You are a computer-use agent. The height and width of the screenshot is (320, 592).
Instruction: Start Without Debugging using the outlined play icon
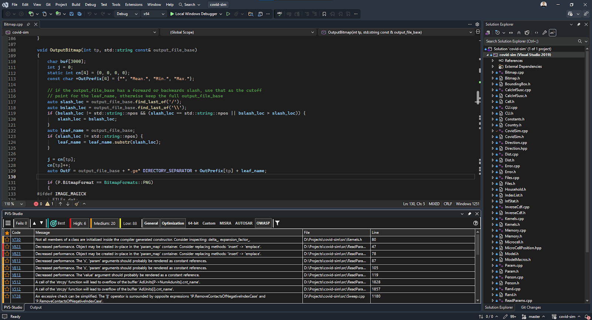(x=228, y=14)
